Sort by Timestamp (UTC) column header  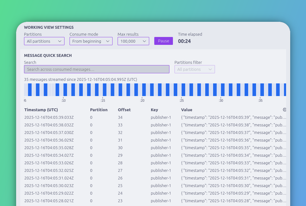(41, 110)
